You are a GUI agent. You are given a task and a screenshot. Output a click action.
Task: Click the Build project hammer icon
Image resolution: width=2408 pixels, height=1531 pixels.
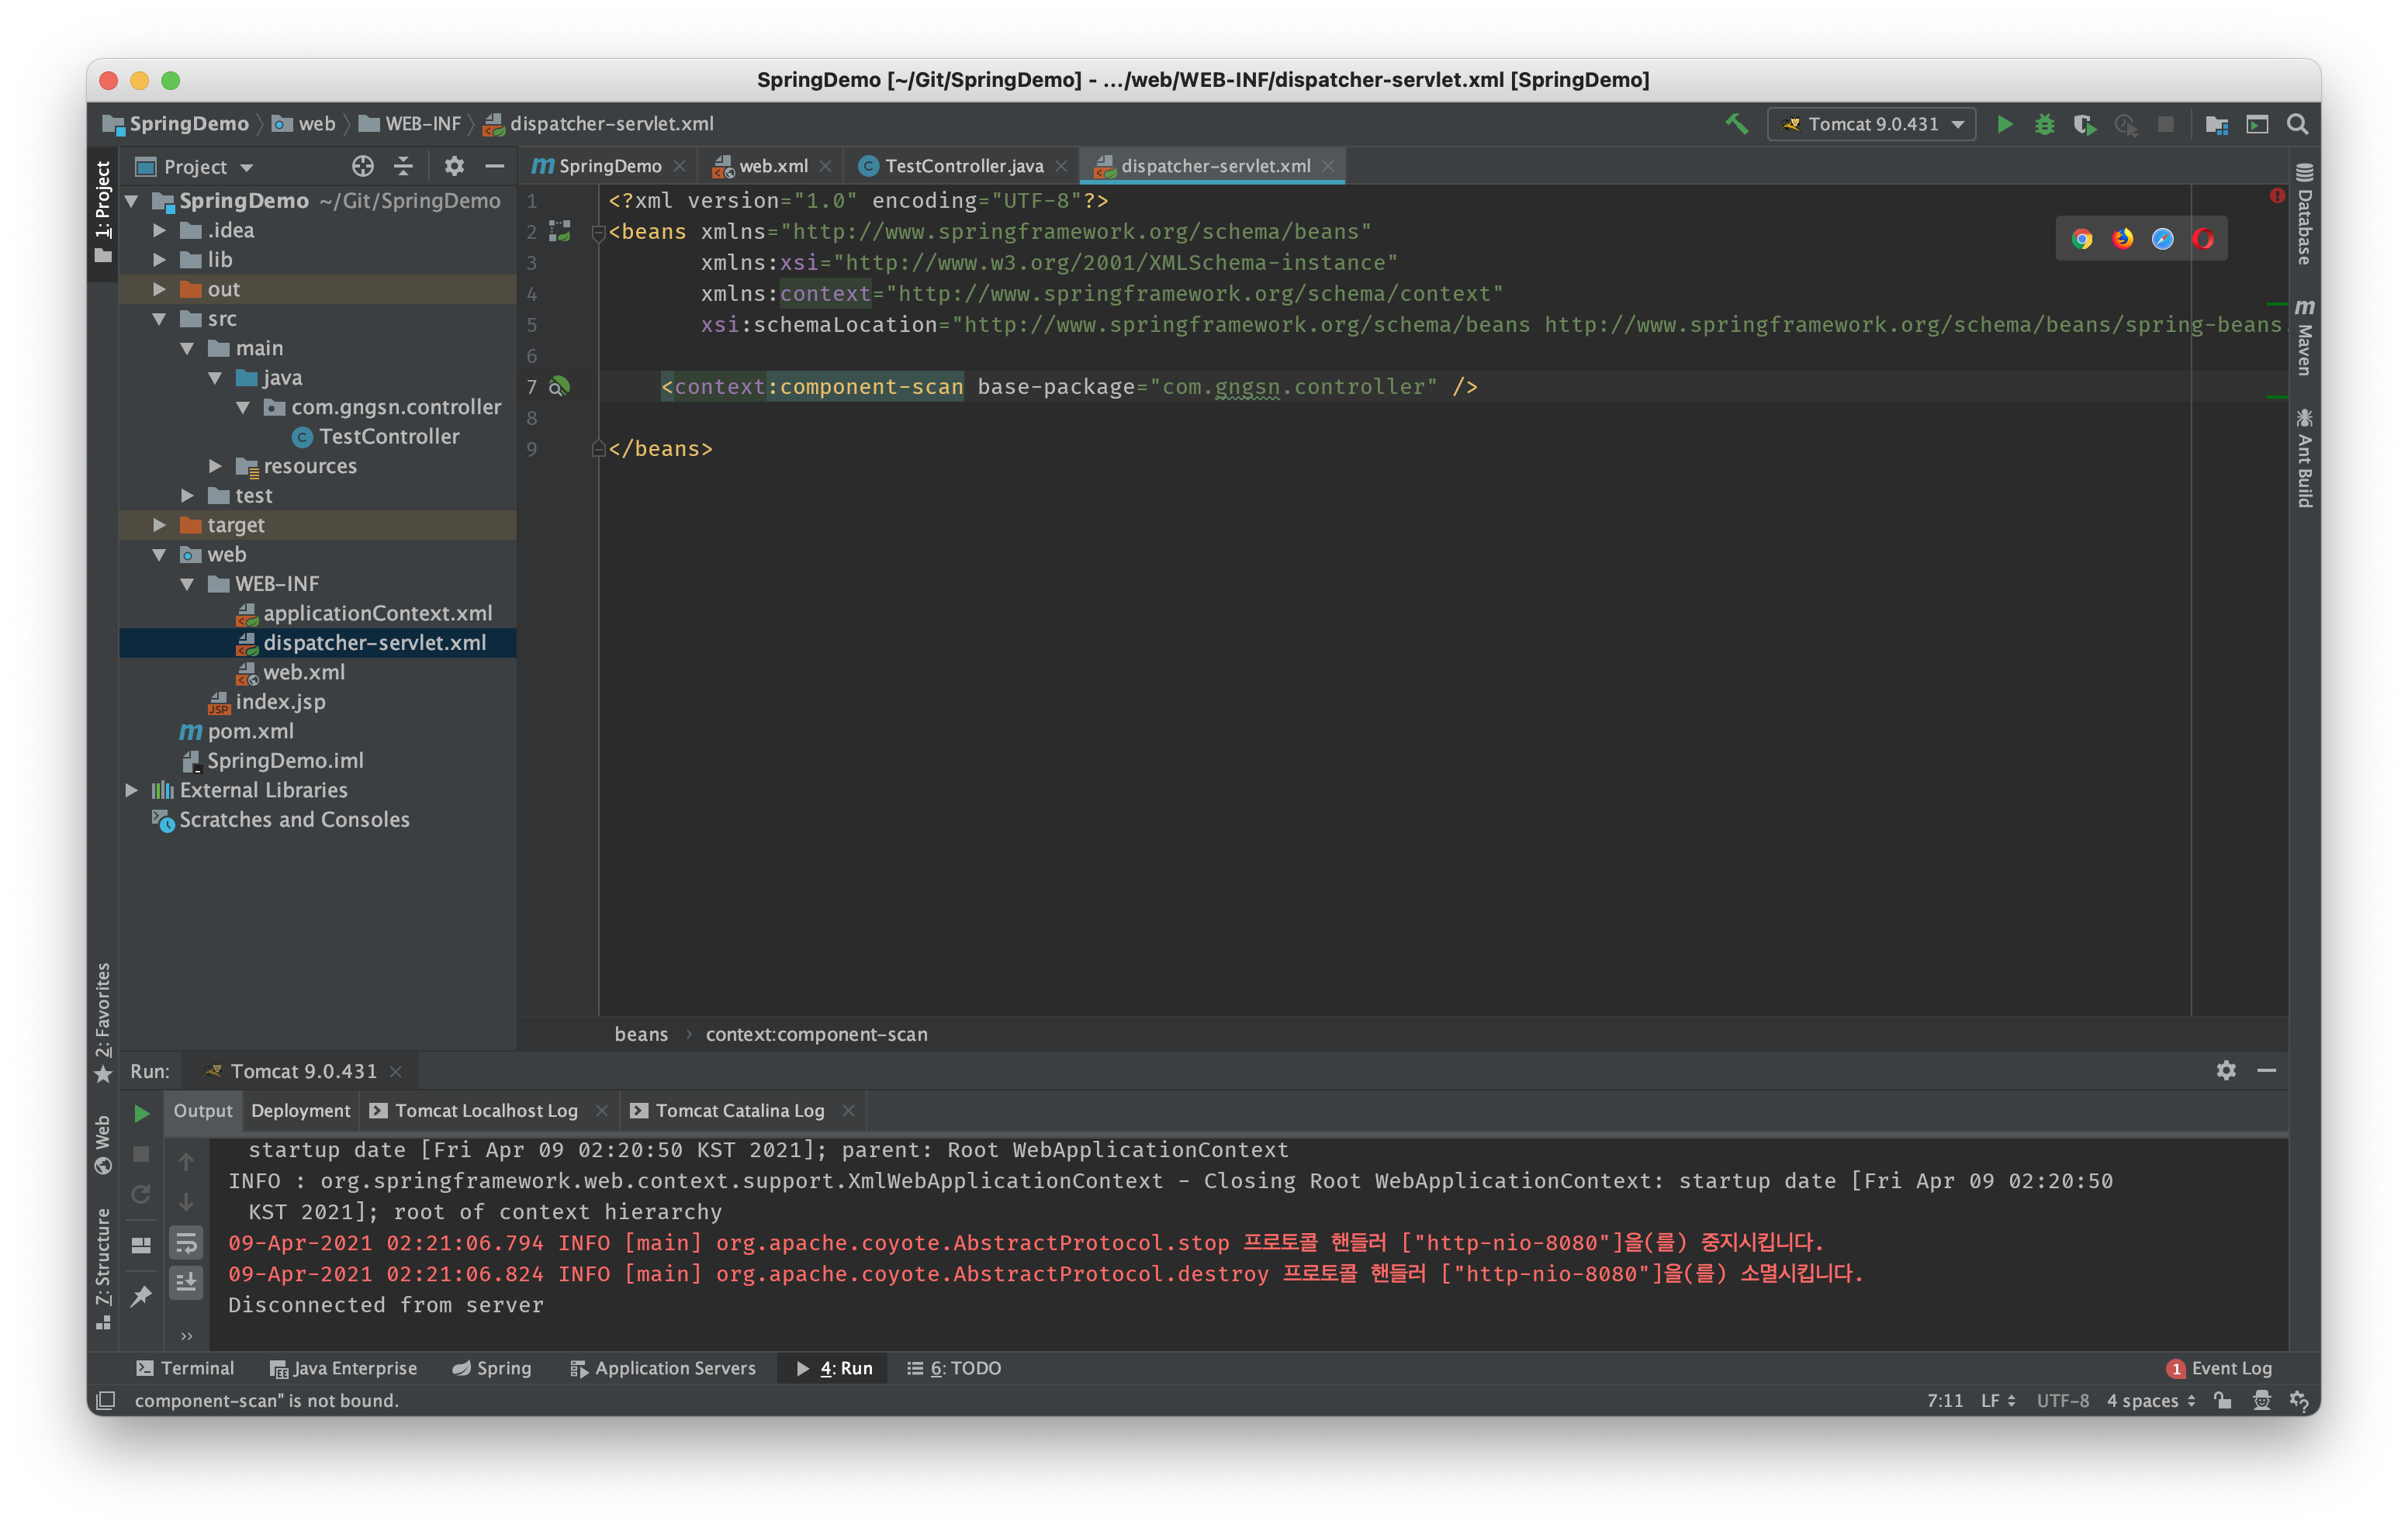pos(1736,124)
